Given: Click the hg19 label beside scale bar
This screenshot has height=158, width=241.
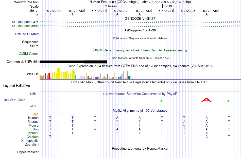Looking at the screenshot, I should (x=168, y=6).
